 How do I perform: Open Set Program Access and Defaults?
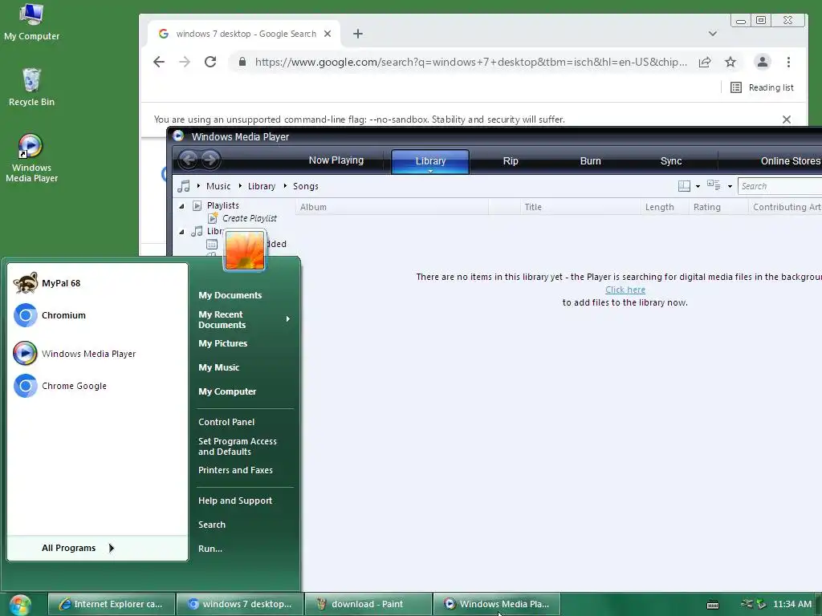pos(238,446)
